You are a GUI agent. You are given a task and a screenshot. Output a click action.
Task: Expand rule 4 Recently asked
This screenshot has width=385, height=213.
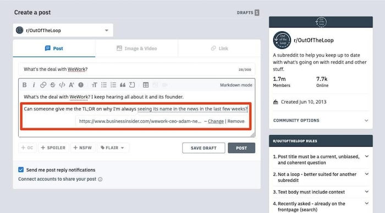[321, 206]
